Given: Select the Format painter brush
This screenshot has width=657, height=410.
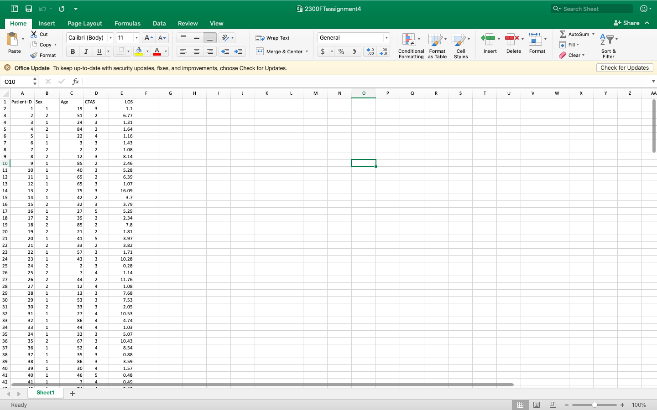Looking at the screenshot, I should click(x=34, y=55).
